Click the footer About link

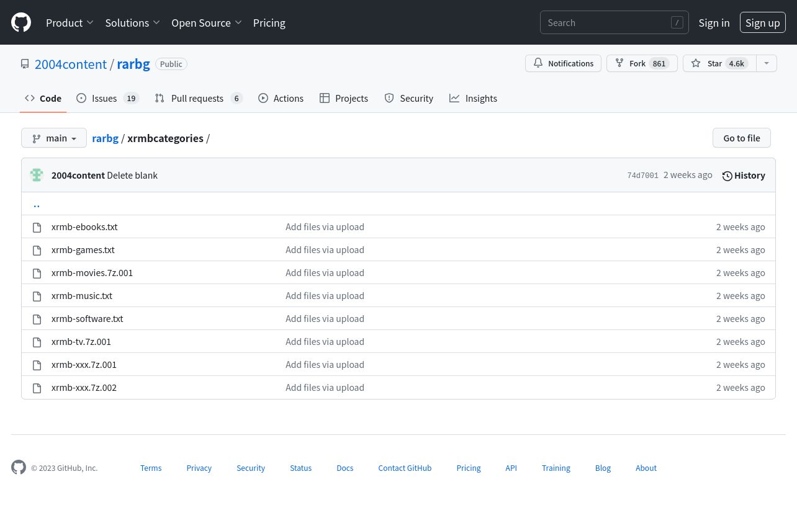coord(646,468)
